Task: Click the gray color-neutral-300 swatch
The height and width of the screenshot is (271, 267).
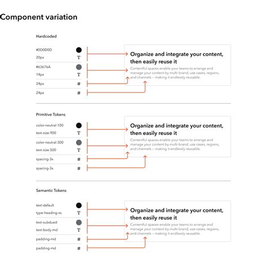Action: tap(79, 142)
